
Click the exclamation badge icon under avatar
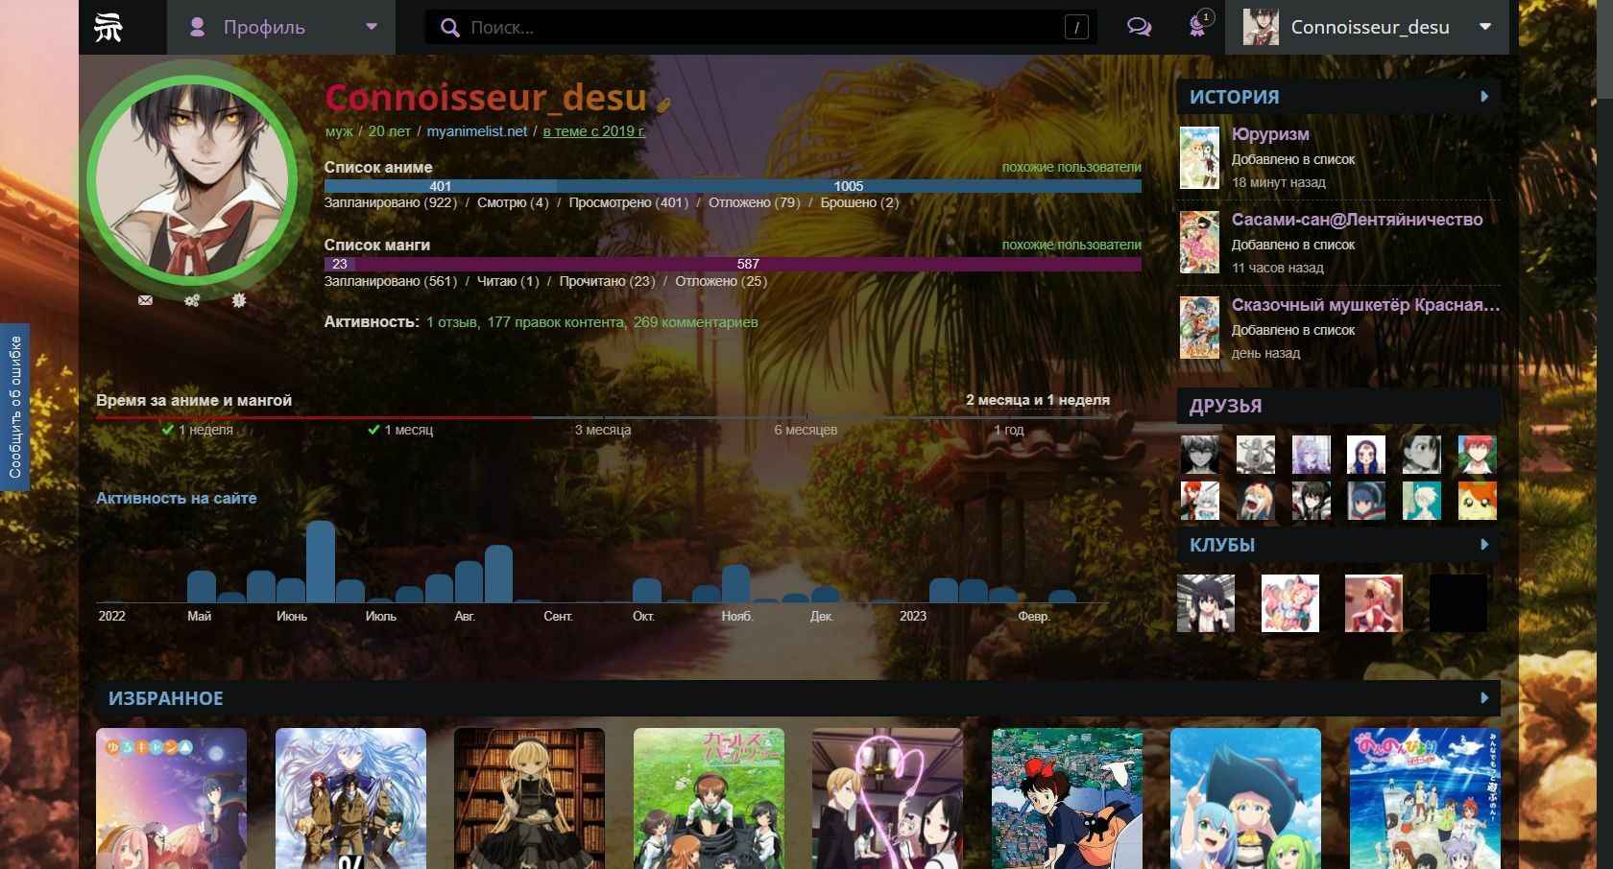(x=239, y=300)
